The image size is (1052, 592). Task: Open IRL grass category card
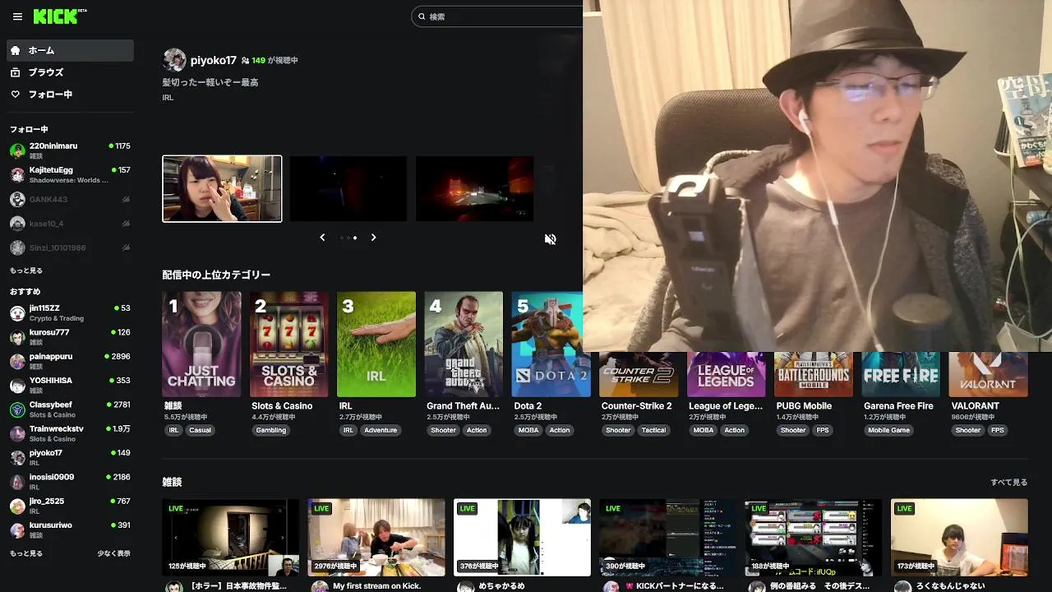(376, 345)
